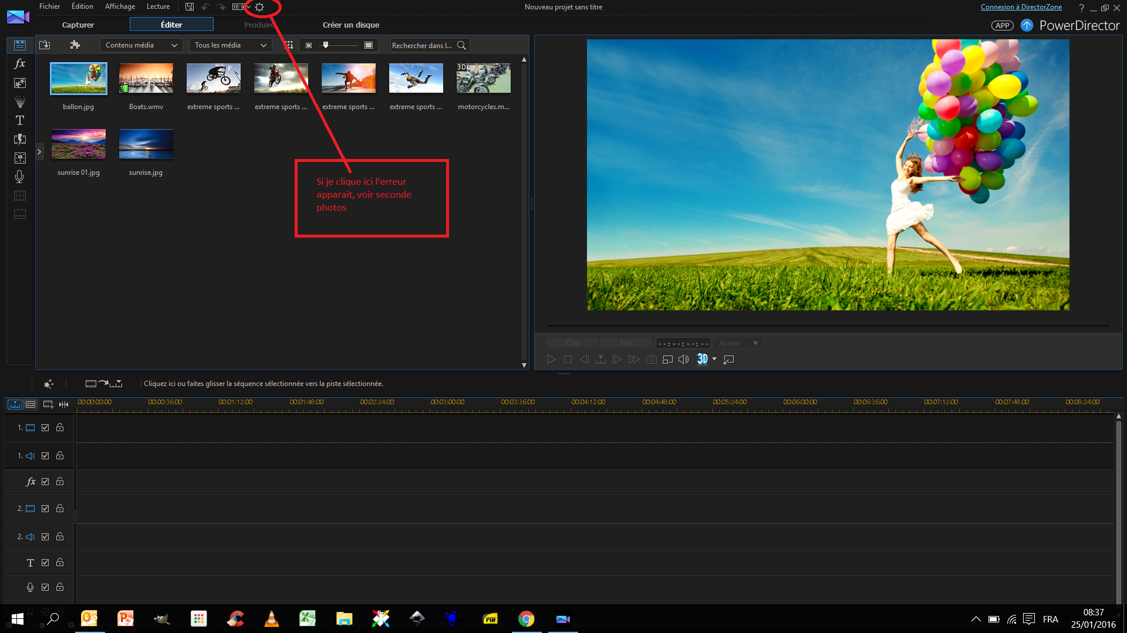Select the Boats.wmv thumbnail
Image resolution: width=1127 pixels, height=633 pixels.
146,79
